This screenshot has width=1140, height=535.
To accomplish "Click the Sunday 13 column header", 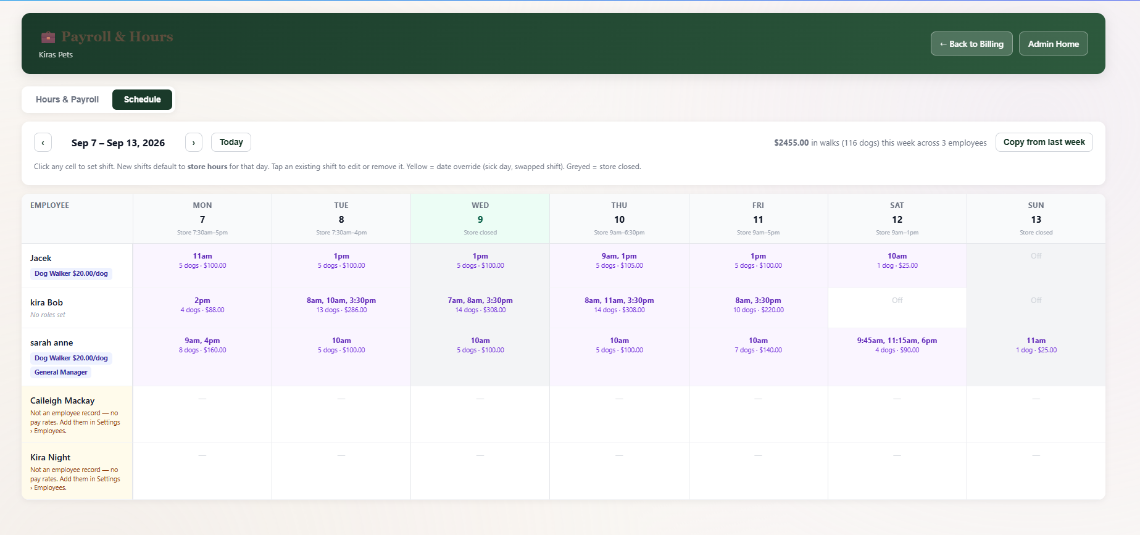I will coord(1036,218).
